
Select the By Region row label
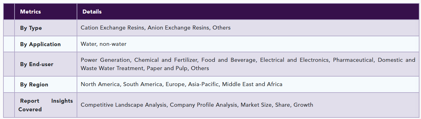(34, 85)
